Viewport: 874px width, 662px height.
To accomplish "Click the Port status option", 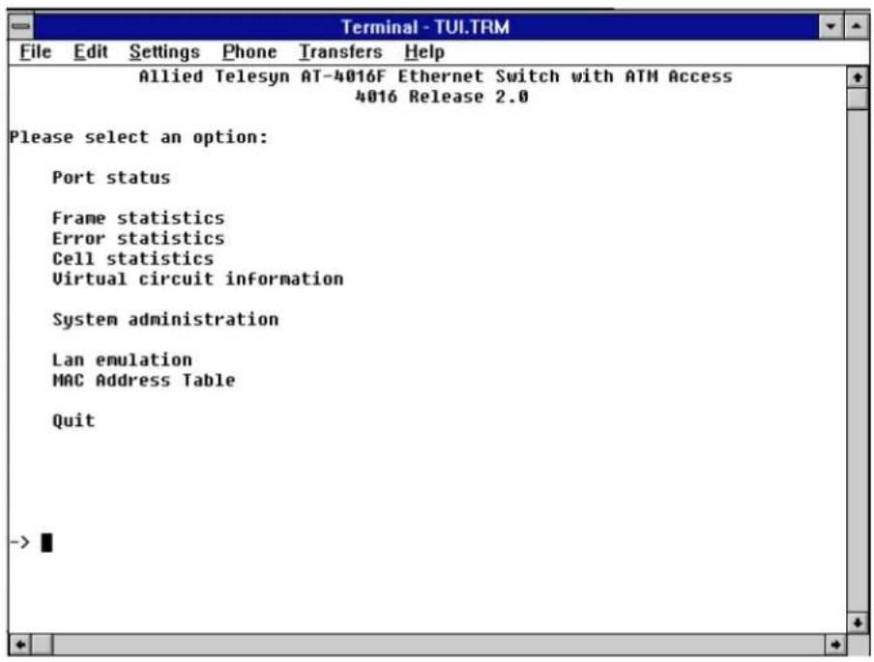I will [111, 178].
